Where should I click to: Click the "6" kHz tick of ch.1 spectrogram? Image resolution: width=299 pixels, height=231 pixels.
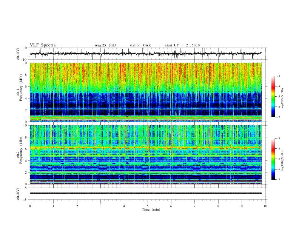[x=26, y=86]
